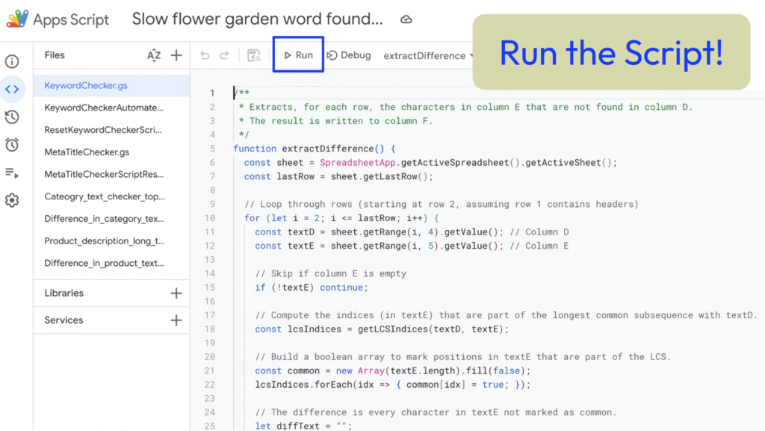Image resolution: width=765 pixels, height=431 pixels.
Task: Sort files alphabetically with AZ icon
Action: [154, 55]
